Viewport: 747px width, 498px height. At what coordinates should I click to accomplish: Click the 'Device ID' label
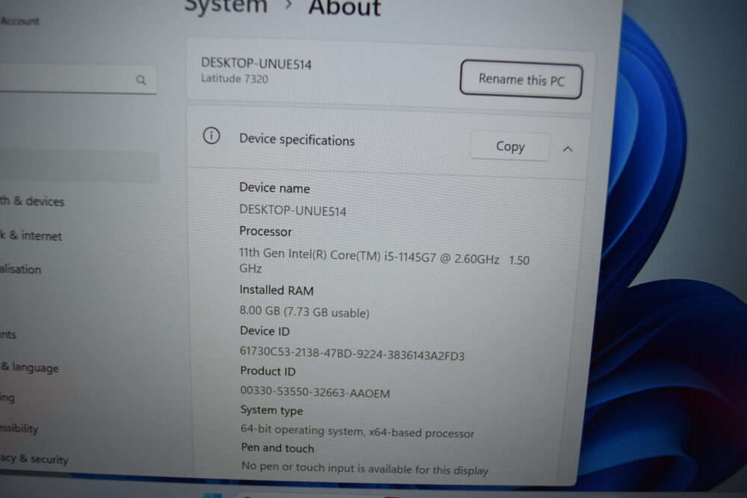(265, 331)
